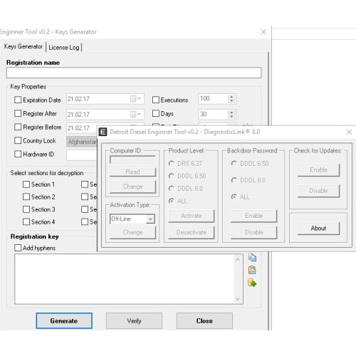Select DDDL 6.50 product level radio
This screenshot has height=356, width=356.
point(171,176)
